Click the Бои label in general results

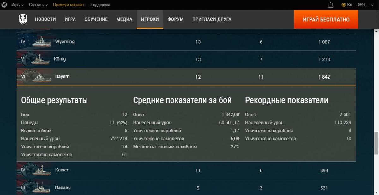click(25, 114)
